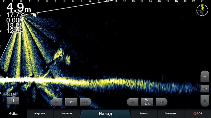Click the 0.00 speed reading

[x=14, y=20]
